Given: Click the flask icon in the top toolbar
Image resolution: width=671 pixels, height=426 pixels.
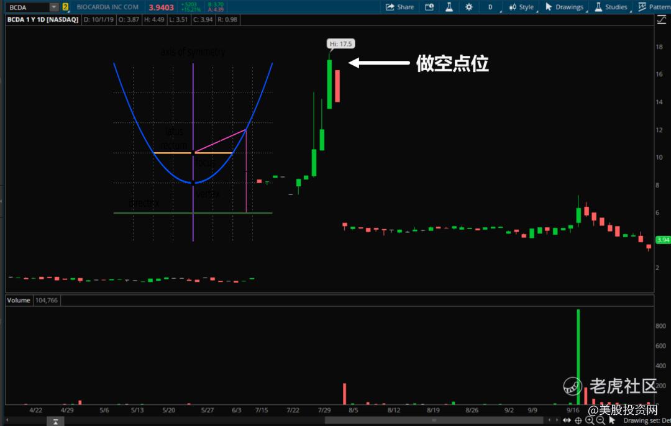Looking at the screenshot, I should point(449,7).
